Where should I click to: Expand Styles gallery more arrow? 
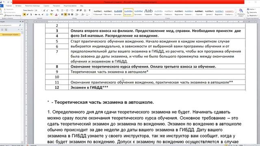pos(236,15)
